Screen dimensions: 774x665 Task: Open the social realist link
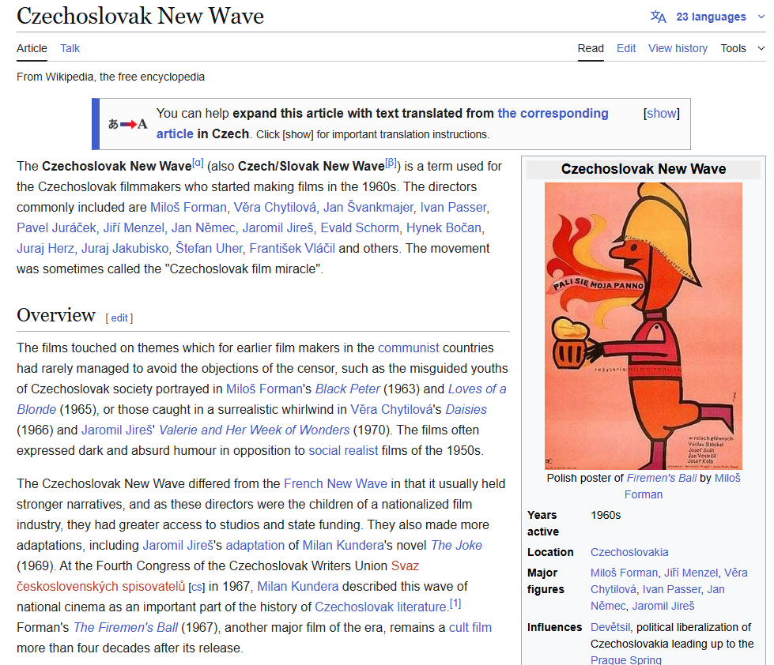point(343,450)
